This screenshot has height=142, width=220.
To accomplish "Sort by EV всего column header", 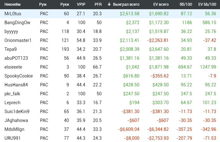I will (x=161, y=4).
